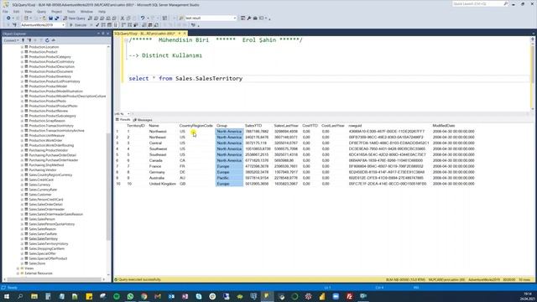Select the Production.WorkOrder table
The image size is (537, 302).
coord(45,140)
